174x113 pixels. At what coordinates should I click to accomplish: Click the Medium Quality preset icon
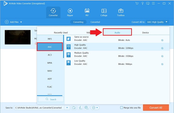pyautogui.click(x=69, y=55)
